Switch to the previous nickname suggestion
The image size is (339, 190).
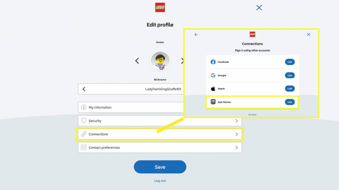84,89
